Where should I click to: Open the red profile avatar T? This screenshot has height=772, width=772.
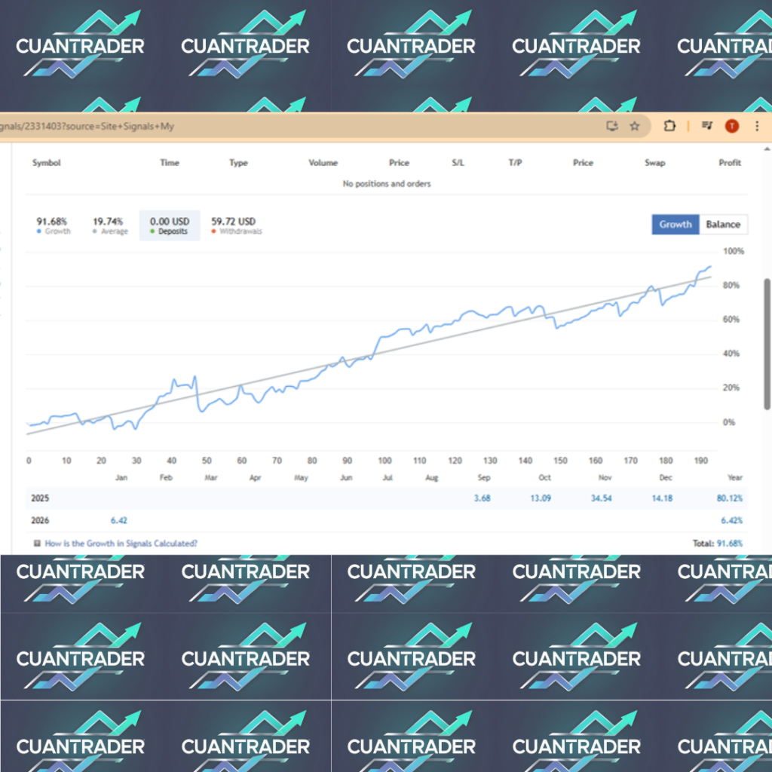click(732, 126)
